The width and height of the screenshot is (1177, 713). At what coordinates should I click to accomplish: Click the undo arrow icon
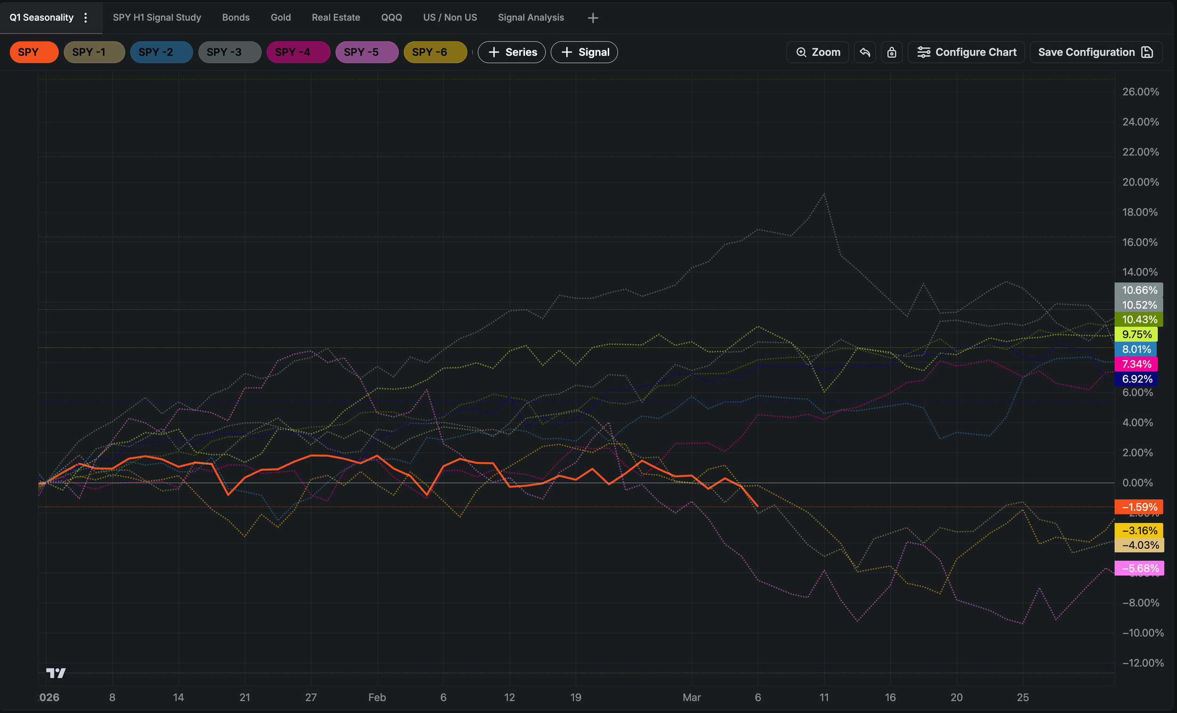point(864,52)
